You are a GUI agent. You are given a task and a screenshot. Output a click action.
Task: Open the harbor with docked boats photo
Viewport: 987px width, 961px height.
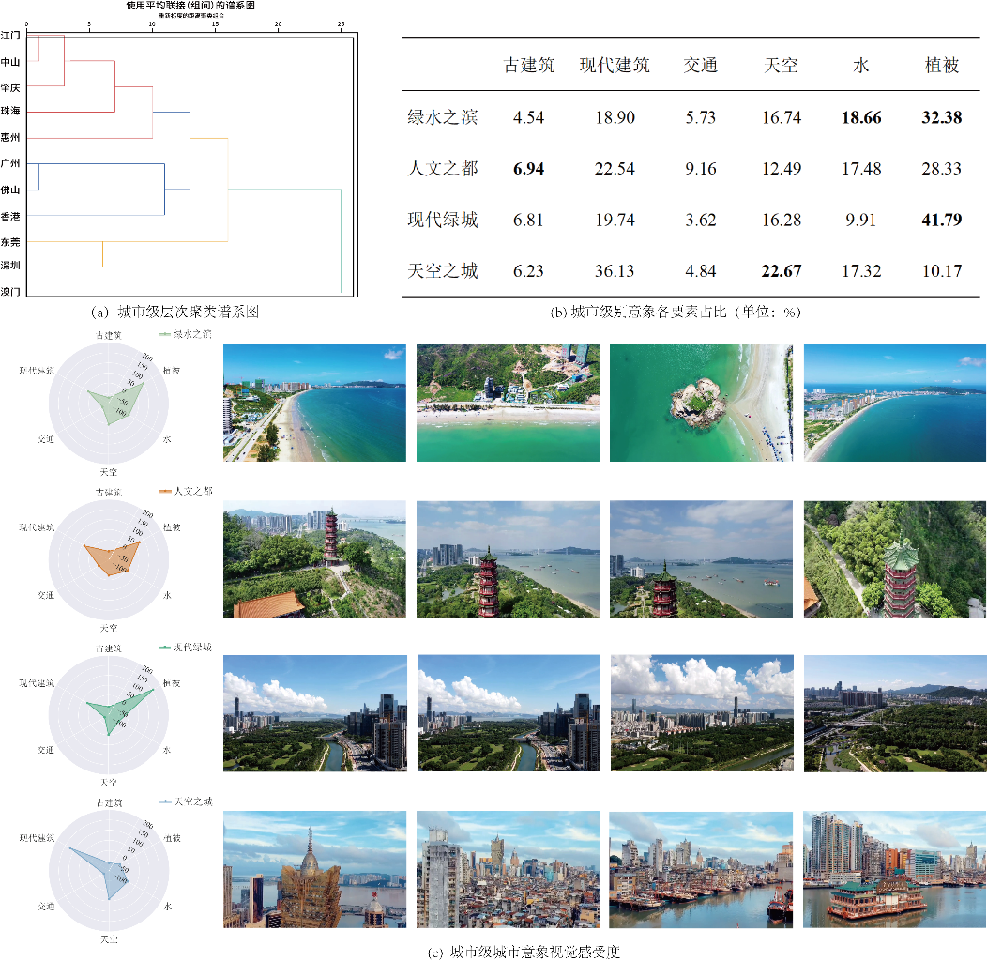coord(700,868)
